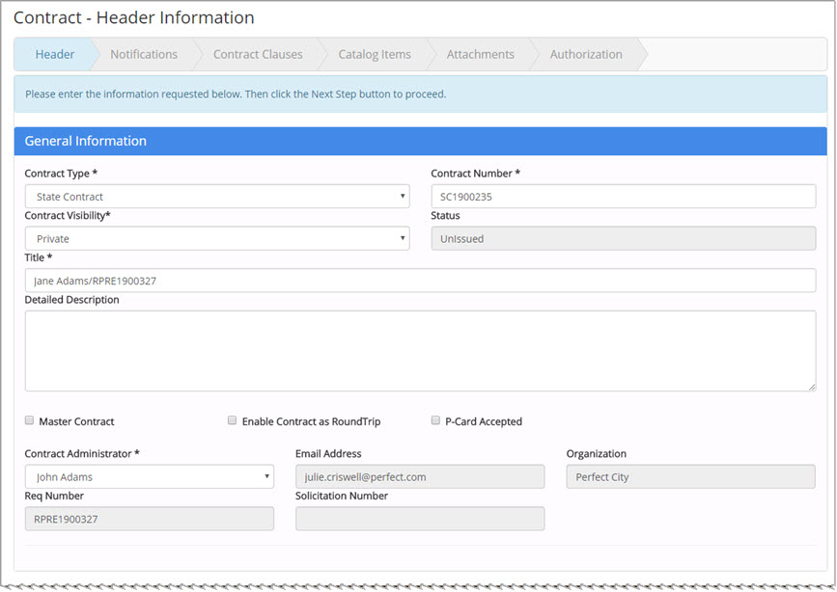Return to the Header tab
The image size is (837, 592).
pos(55,55)
